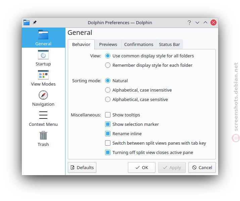Select Use common display style for all folders
240x201 pixels.
(x=150, y=56)
